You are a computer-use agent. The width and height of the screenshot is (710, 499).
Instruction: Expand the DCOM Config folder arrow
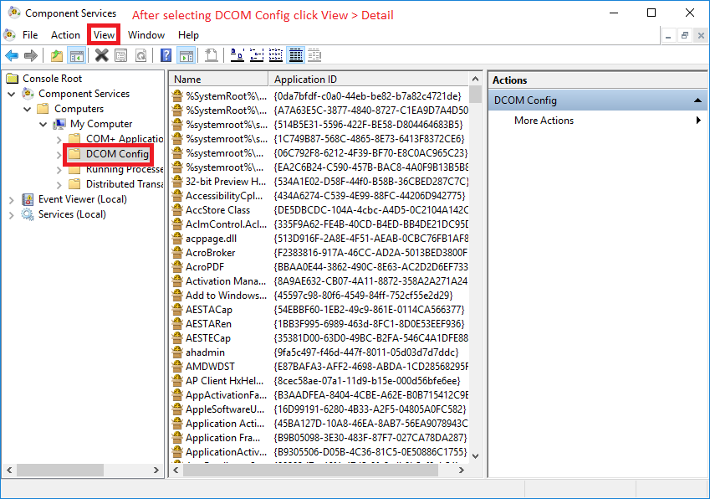click(59, 154)
